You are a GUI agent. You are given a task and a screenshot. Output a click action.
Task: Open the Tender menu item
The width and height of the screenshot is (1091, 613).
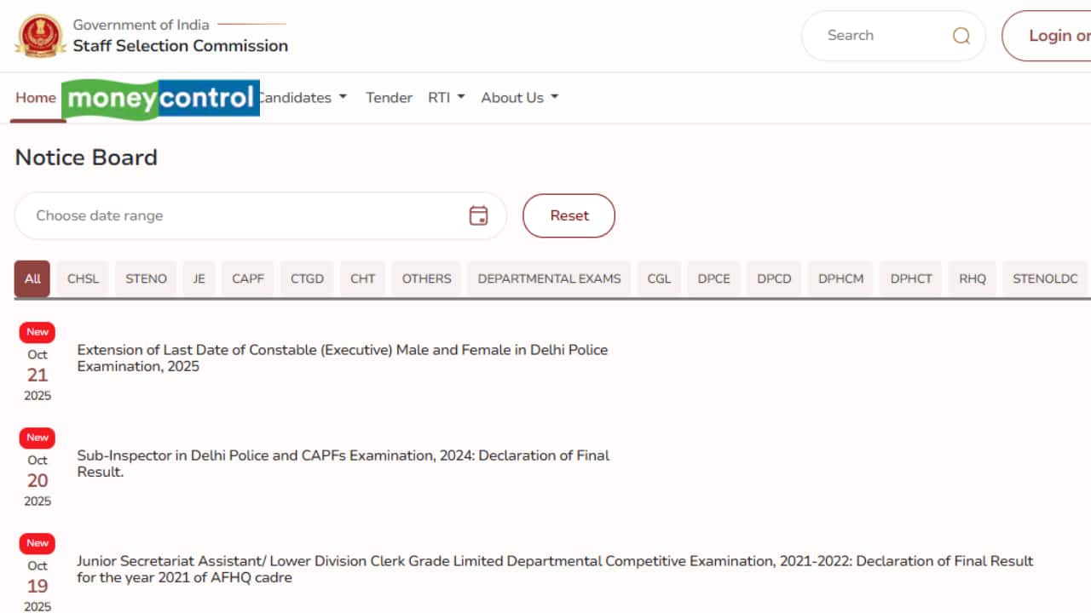coord(389,97)
